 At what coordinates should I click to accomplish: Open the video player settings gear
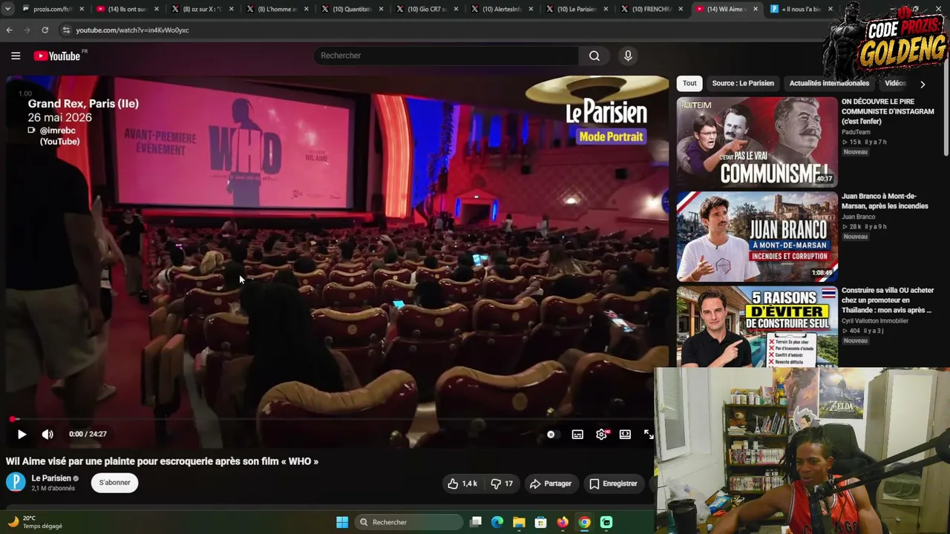[x=601, y=435]
